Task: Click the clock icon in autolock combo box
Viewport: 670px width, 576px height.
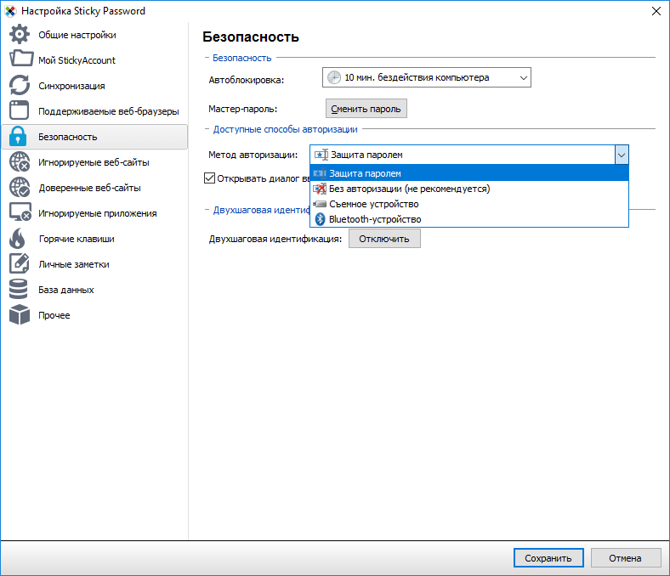Action: pyautogui.click(x=333, y=77)
